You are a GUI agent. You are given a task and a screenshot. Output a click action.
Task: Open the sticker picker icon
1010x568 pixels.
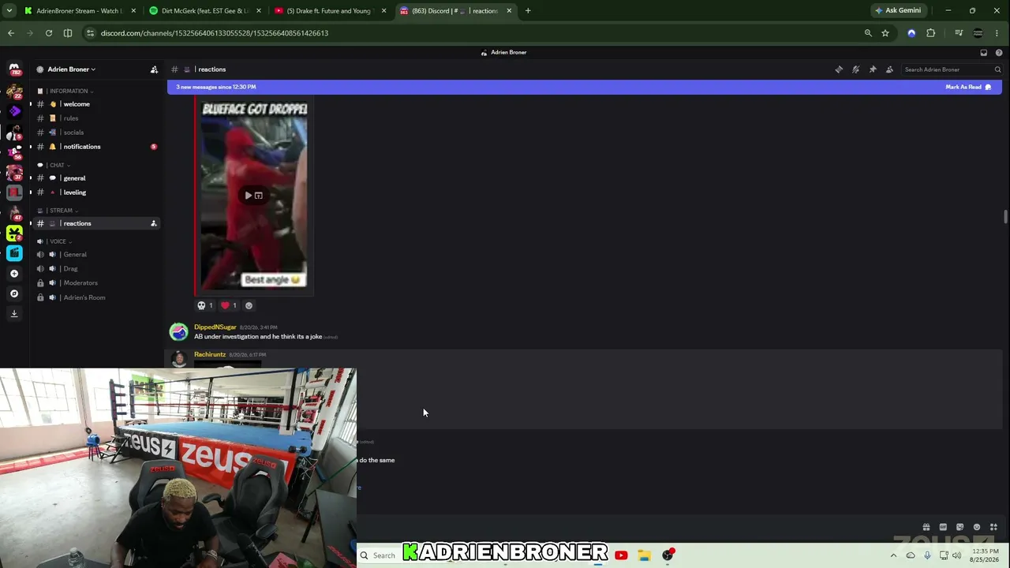tap(959, 527)
